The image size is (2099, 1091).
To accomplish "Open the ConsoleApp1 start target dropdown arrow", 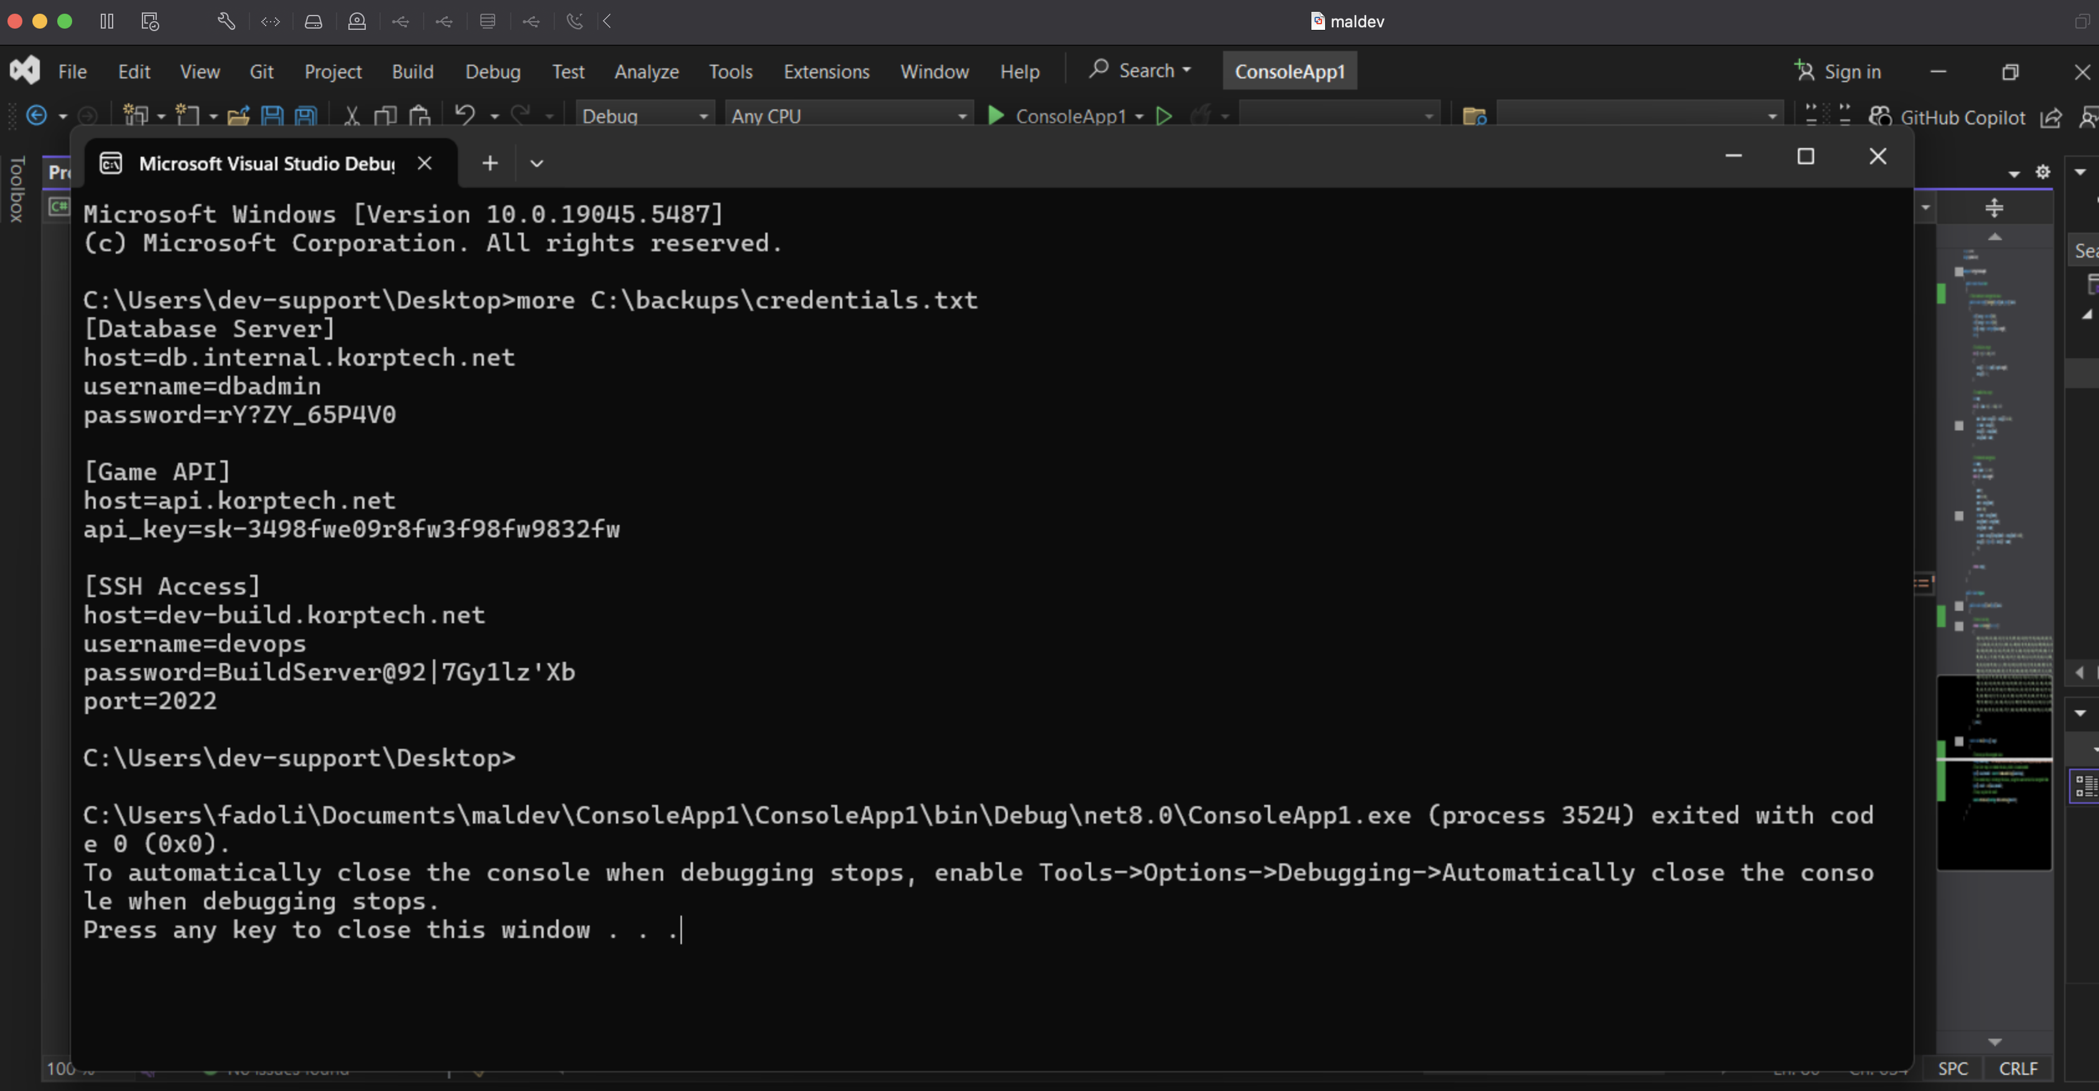I will [1139, 116].
